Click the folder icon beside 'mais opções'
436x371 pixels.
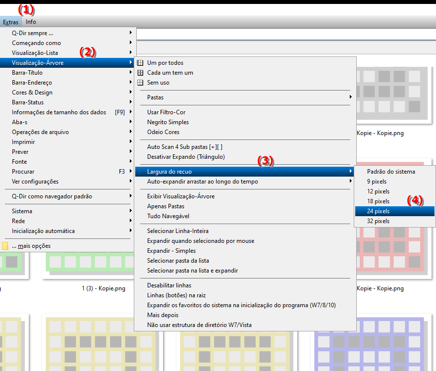5,246
